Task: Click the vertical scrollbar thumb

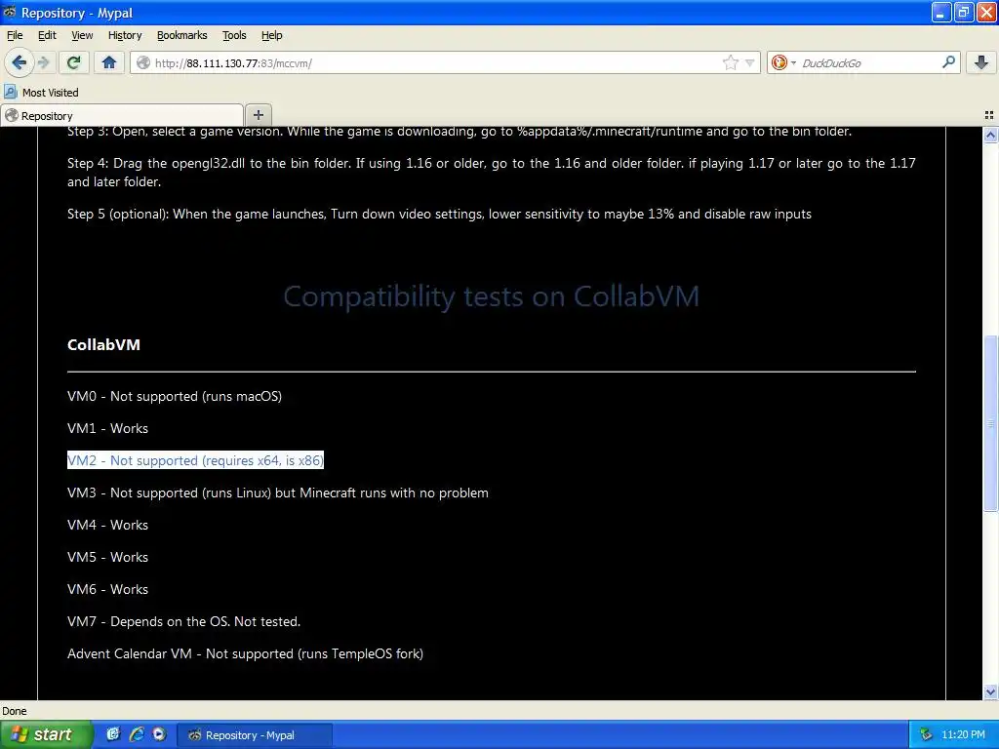Action: tap(990, 422)
